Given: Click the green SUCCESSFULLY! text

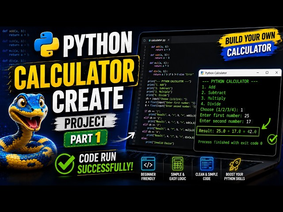Looking at the screenshot, I should point(105,168).
